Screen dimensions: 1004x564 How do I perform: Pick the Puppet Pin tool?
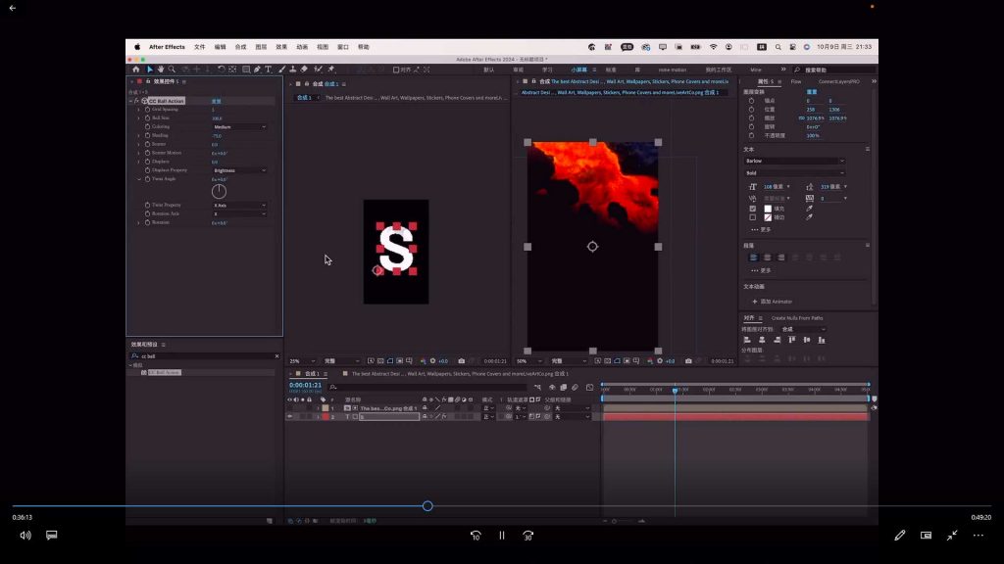(x=331, y=70)
